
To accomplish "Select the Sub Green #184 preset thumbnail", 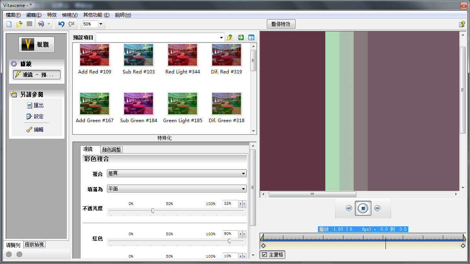I will [x=139, y=104].
